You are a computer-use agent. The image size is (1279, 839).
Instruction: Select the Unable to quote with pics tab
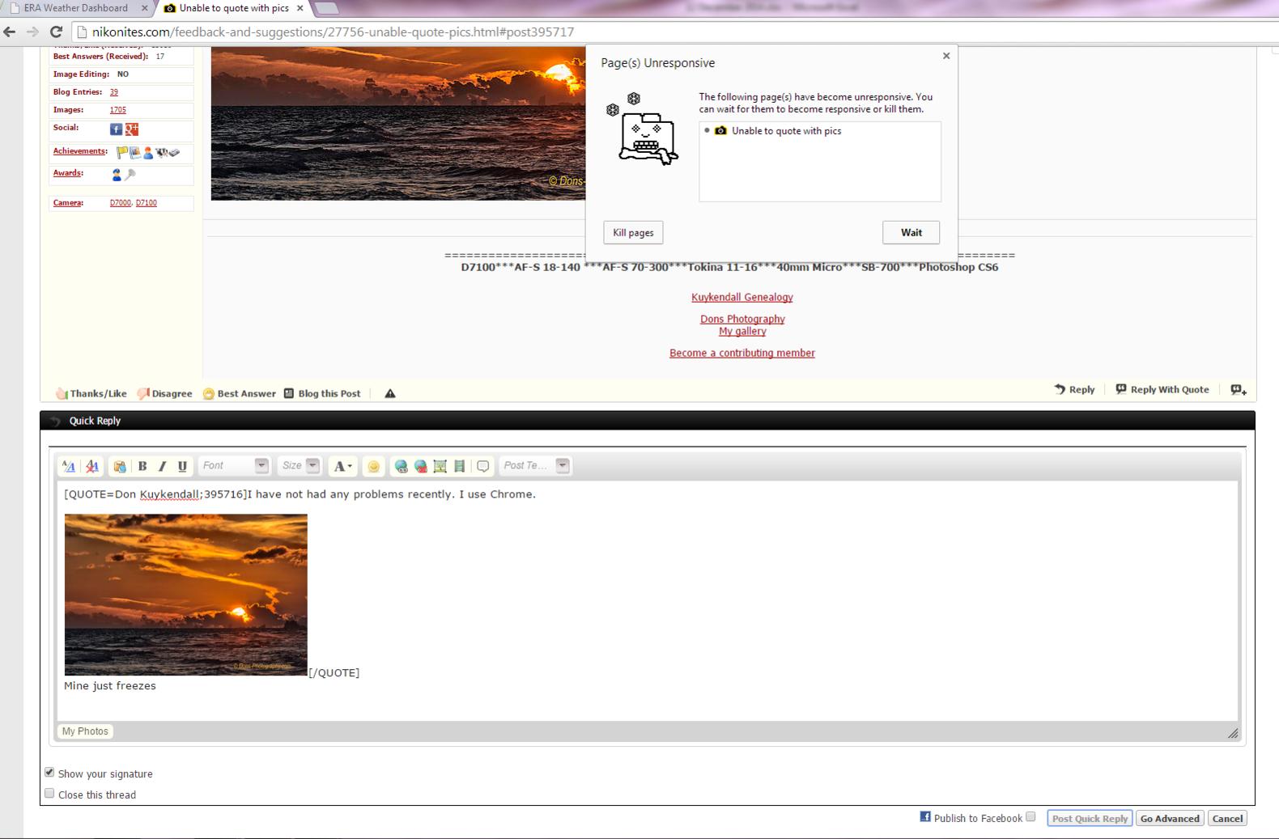(x=233, y=8)
